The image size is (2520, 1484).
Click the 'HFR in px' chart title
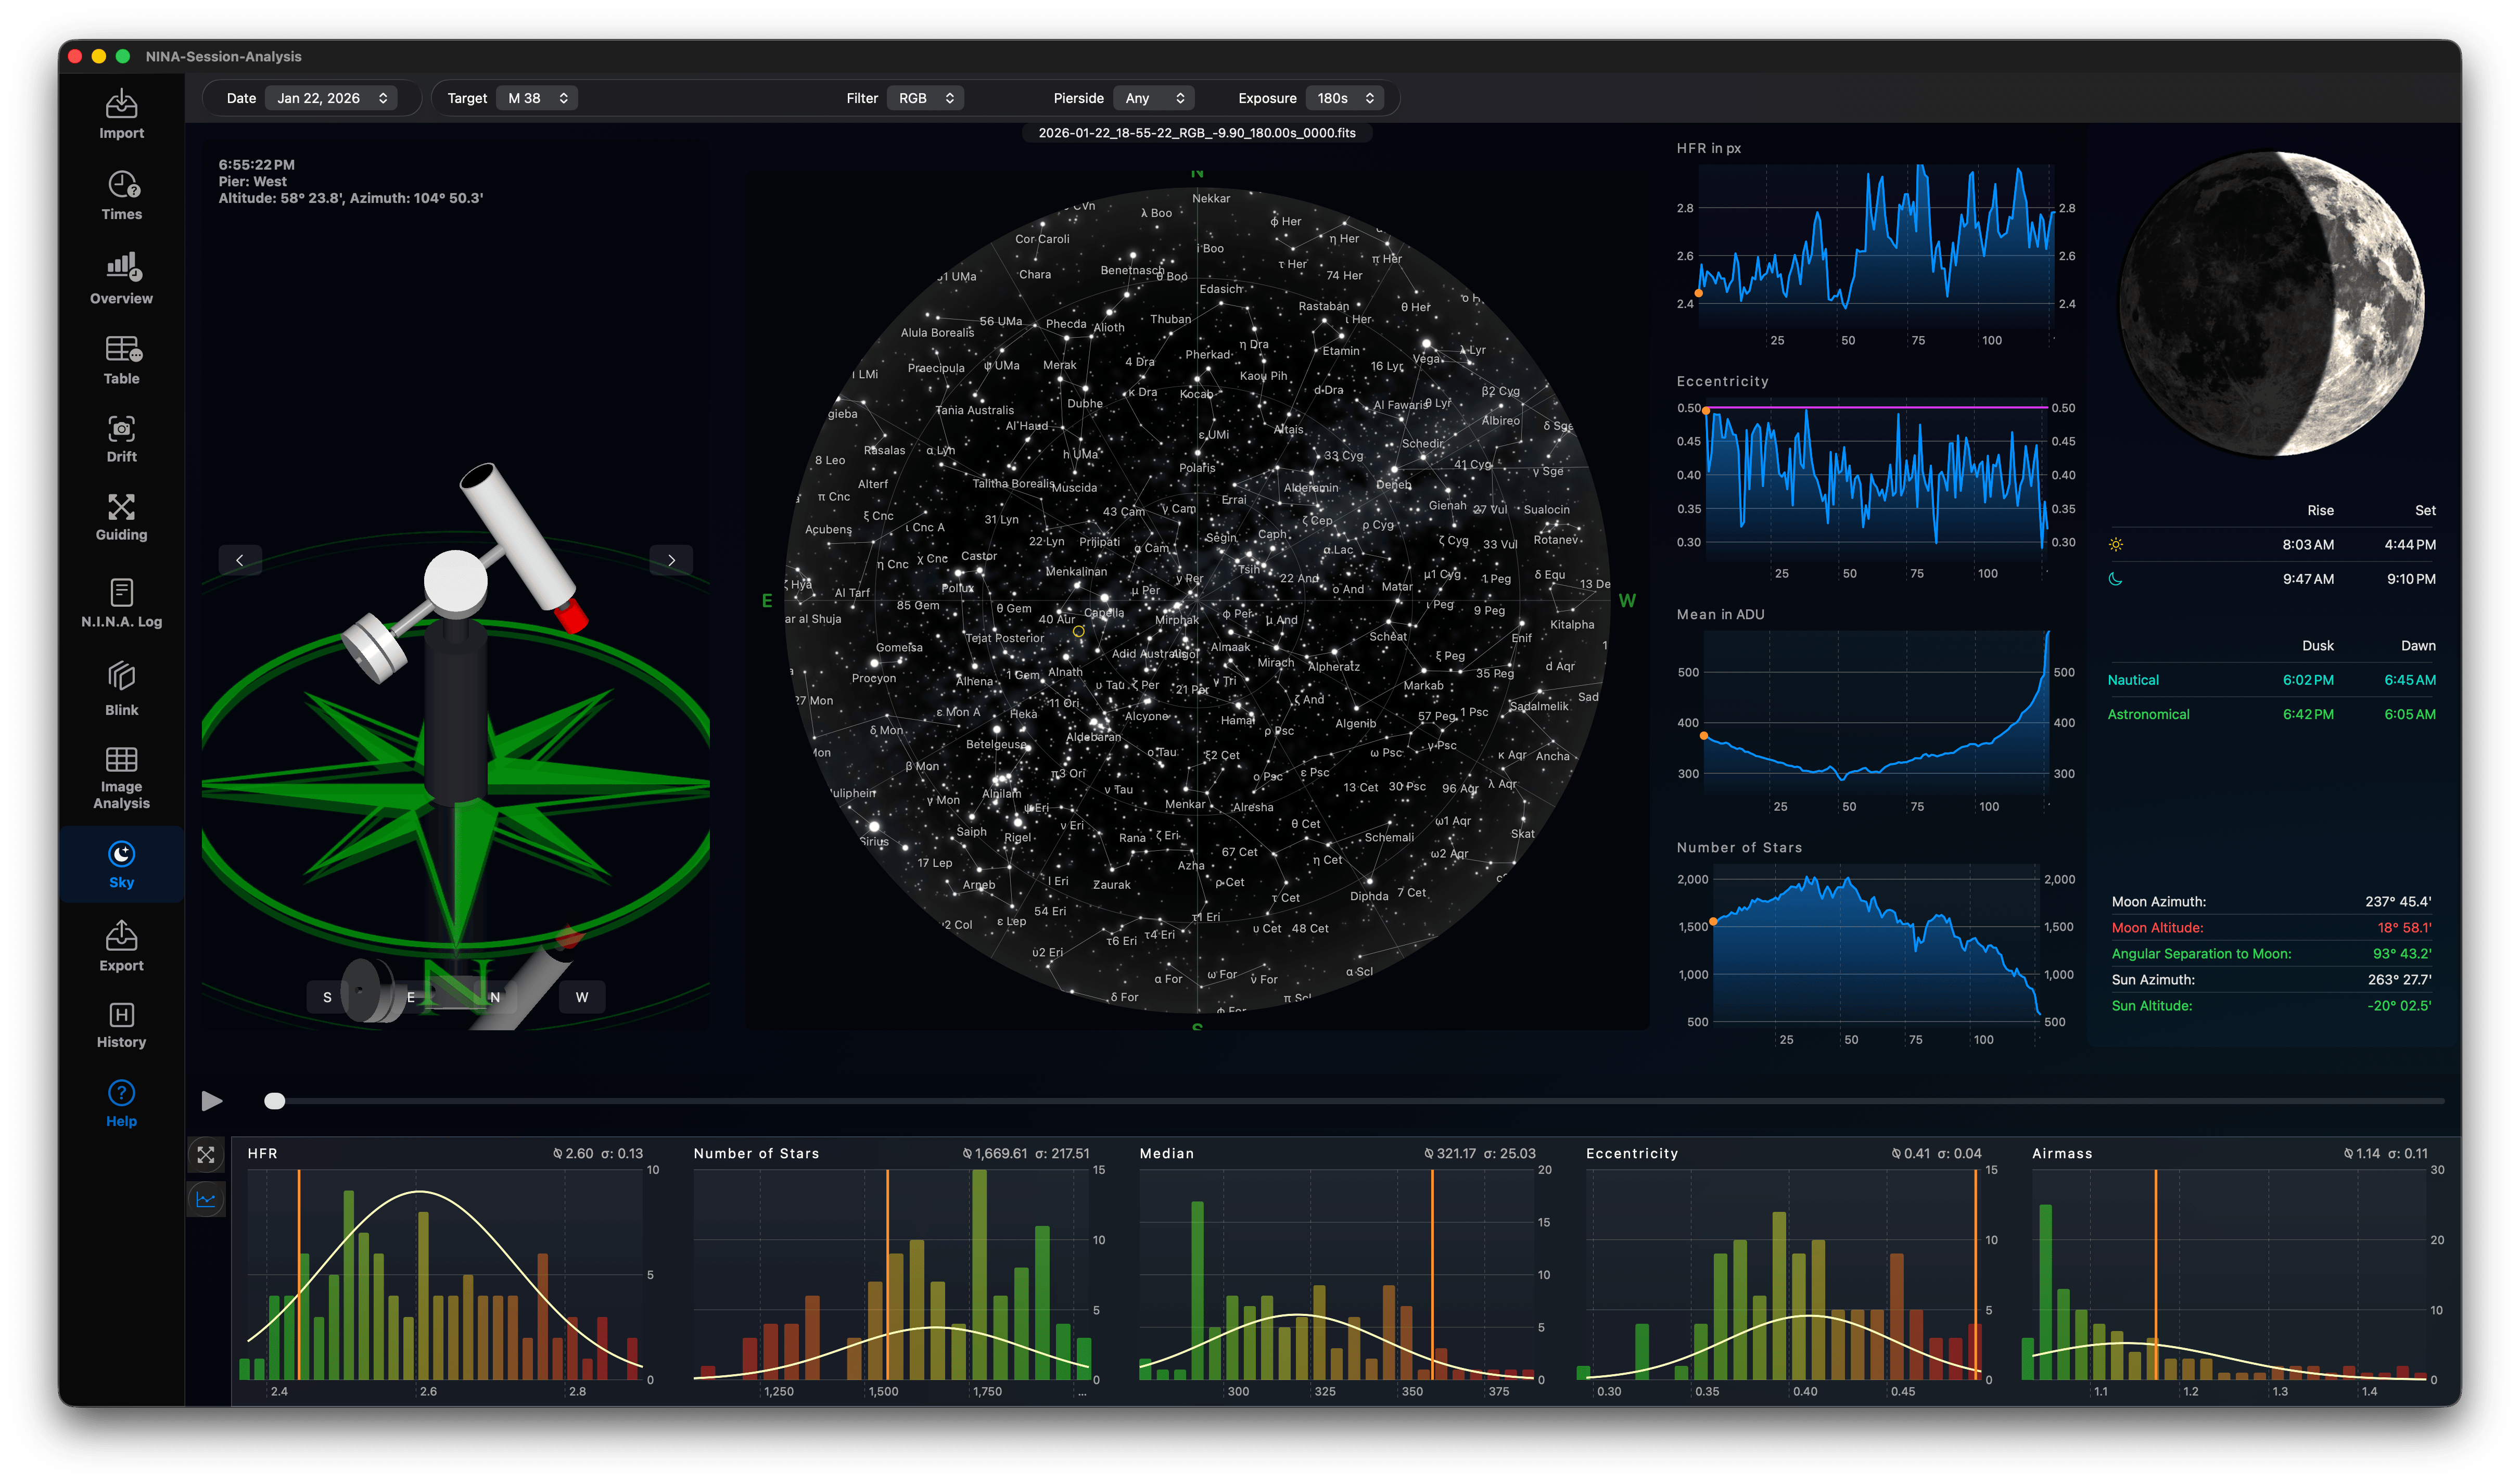click(x=1709, y=148)
